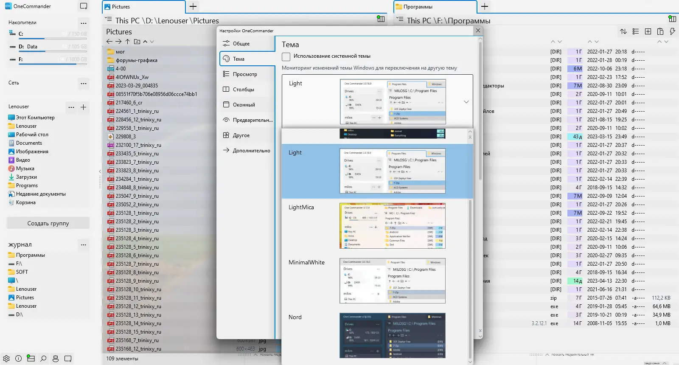Open SOFT entry in the journal list
The image size is (679, 365).
(22, 272)
